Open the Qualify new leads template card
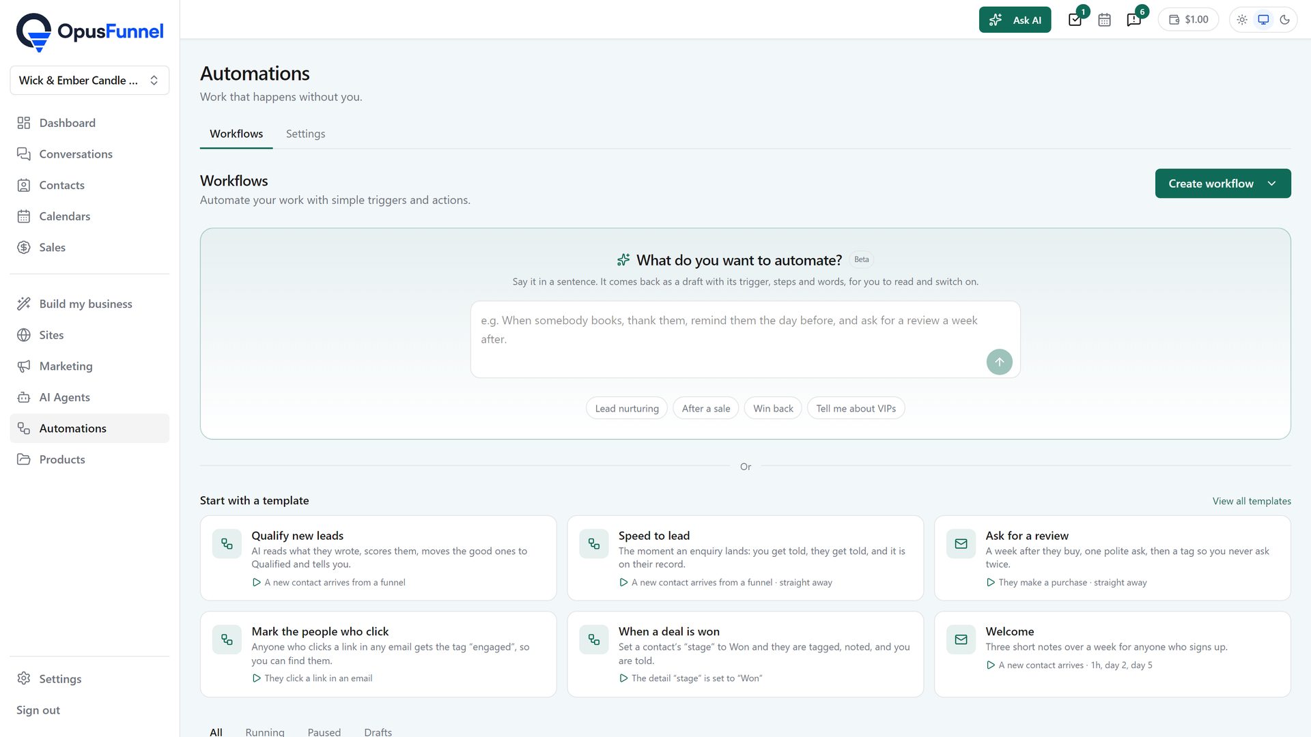 [x=378, y=558]
